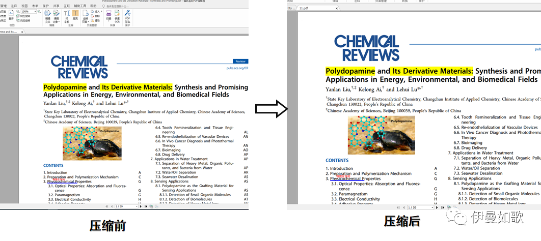Click the zoom in magnifier icon
The width and height of the screenshot is (541, 241).
point(39,11)
